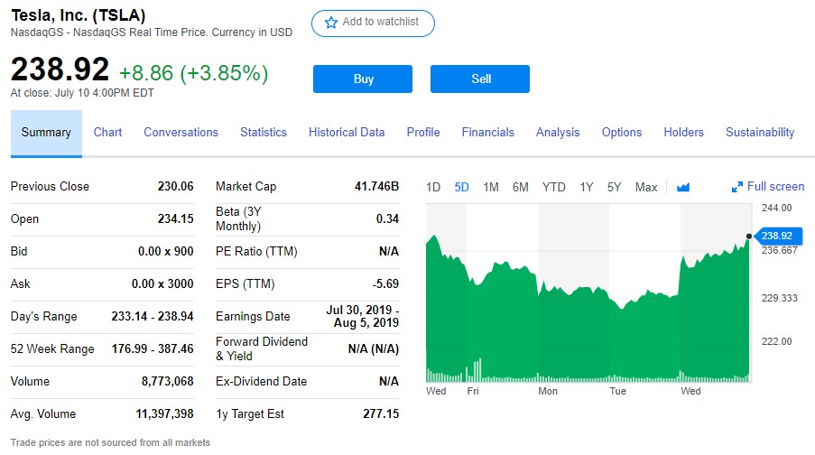This screenshot has height=455, width=815.
Task: Click the Market Cap value 41.746B
Action: click(x=377, y=186)
